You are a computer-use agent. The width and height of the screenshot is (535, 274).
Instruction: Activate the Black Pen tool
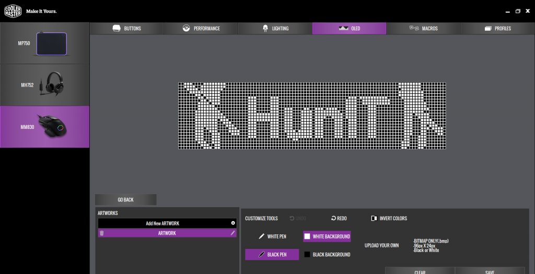(272, 254)
